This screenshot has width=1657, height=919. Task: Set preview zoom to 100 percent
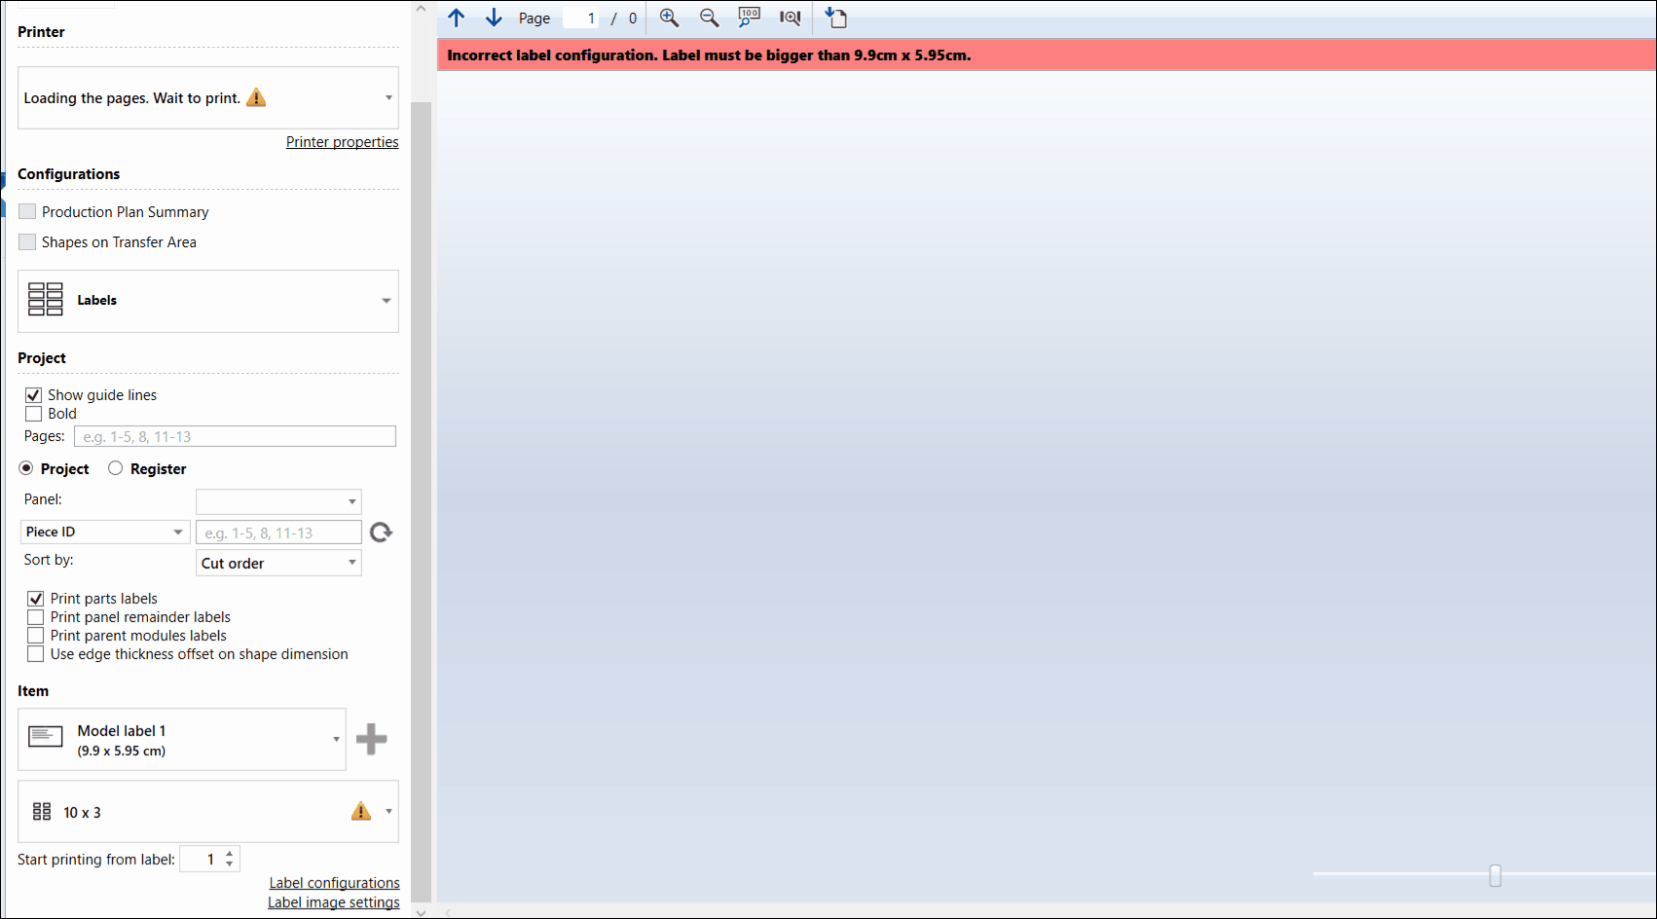pos(749,18)
